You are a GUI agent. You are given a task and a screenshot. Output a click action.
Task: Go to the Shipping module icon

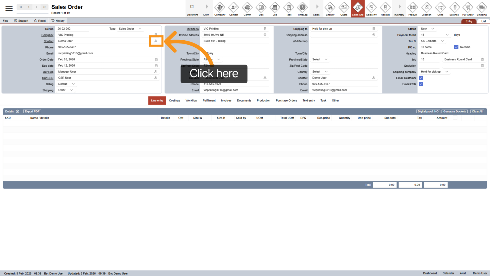tap(482, 9)
